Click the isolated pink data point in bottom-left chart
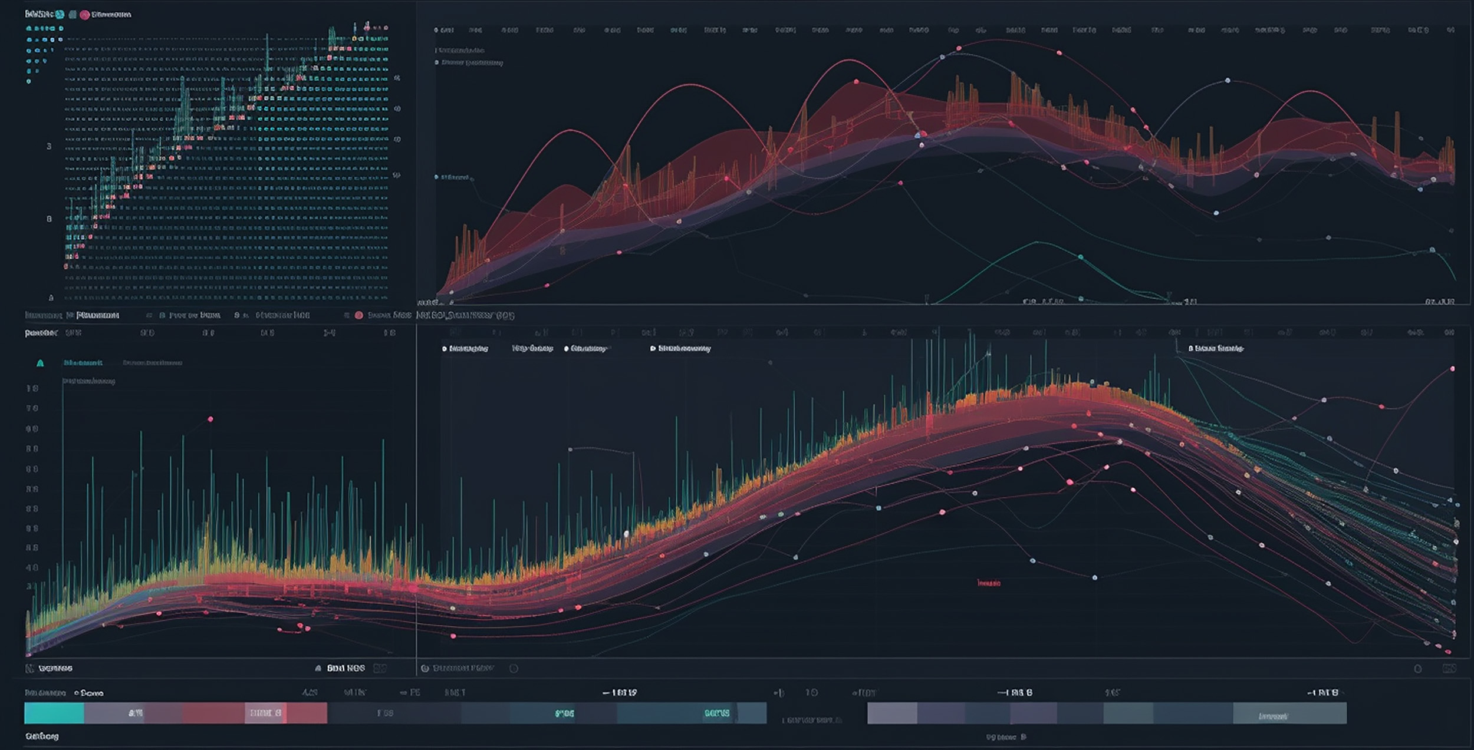This screenshot has width=1474, height=750. (210, 419)
